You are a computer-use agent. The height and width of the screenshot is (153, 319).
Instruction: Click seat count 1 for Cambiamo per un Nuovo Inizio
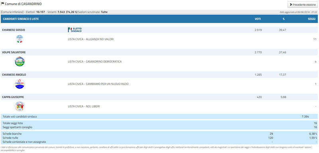tap(315, 84)
